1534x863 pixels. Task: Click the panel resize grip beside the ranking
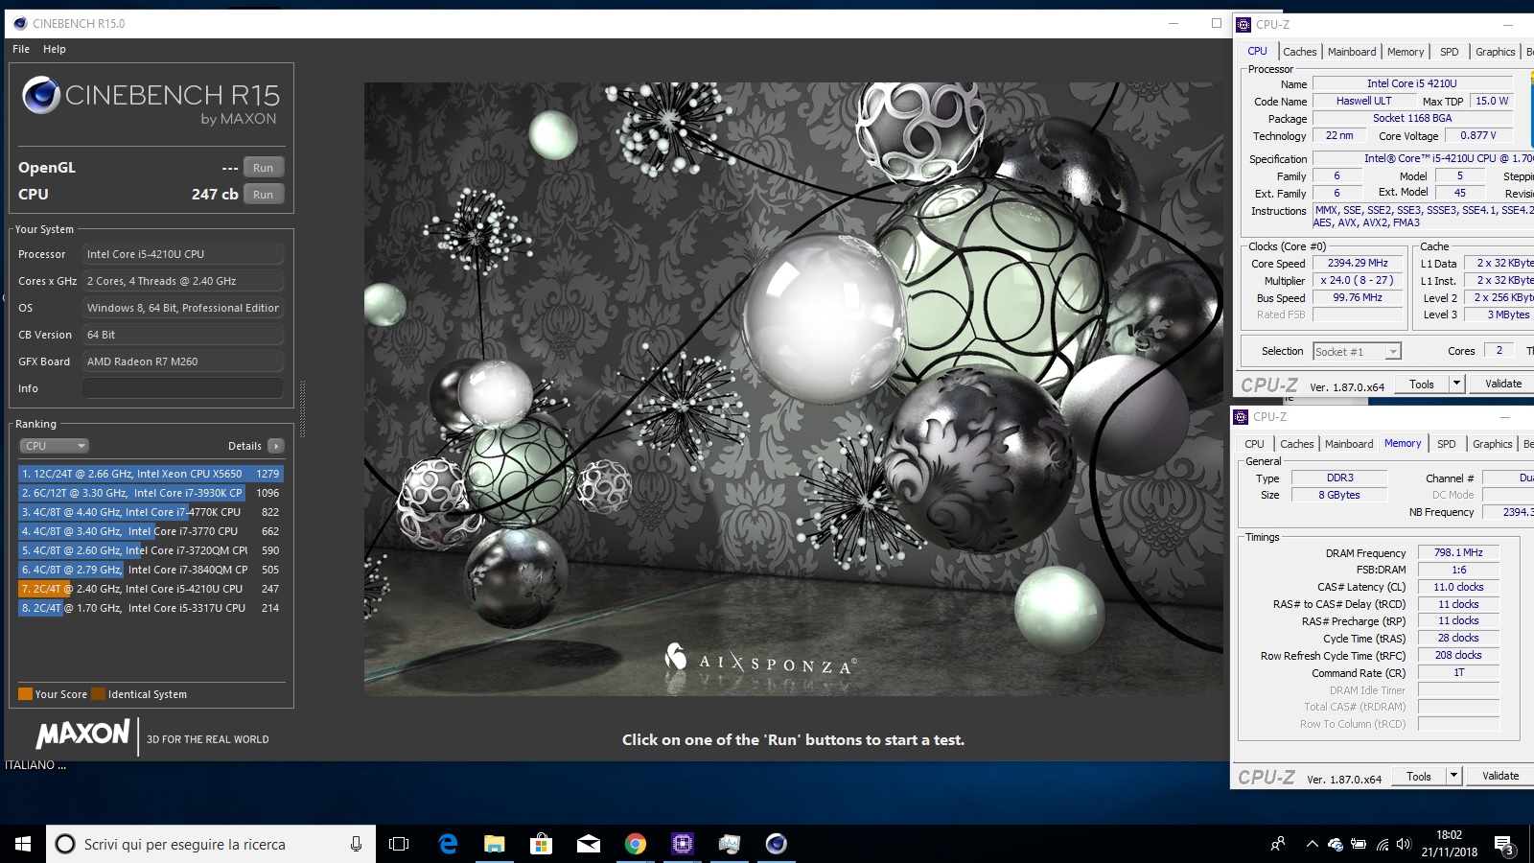click(303, 409)
